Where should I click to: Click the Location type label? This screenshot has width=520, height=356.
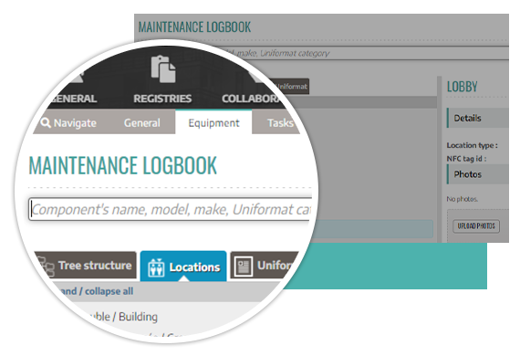pyautogui.click(x=472, y=145)
